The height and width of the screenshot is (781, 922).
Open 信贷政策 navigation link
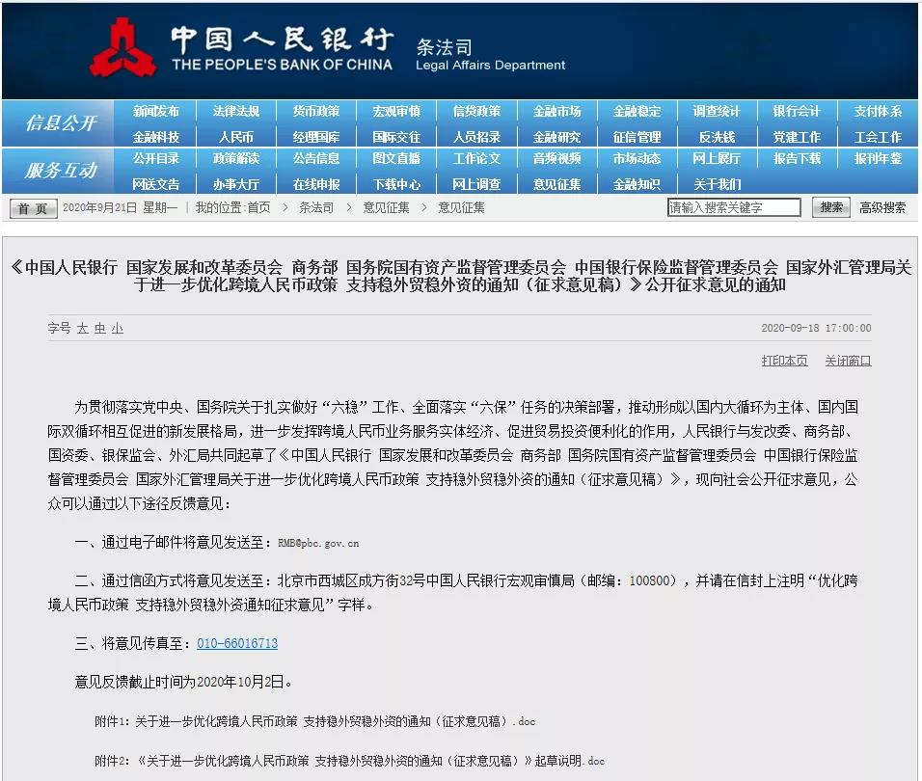point(476,111)
